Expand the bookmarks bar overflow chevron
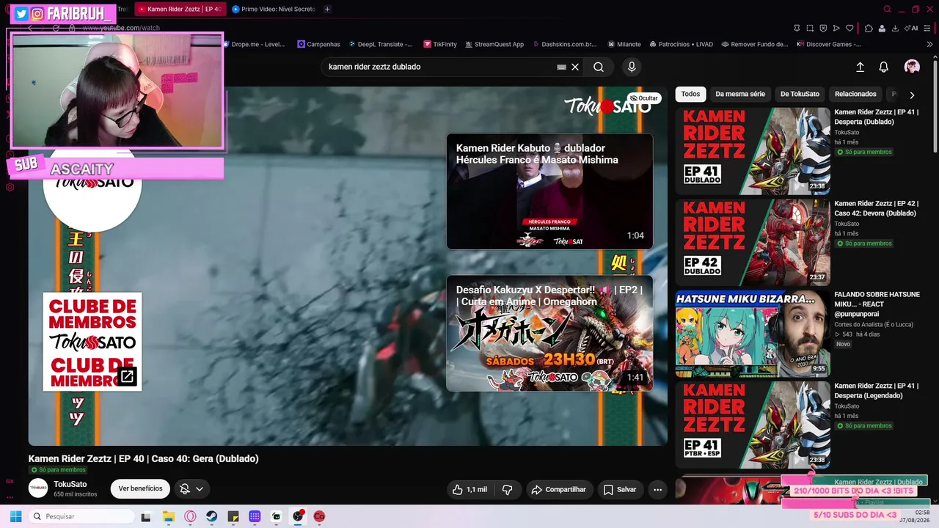The image size is (939, 528). coord(929,44)
